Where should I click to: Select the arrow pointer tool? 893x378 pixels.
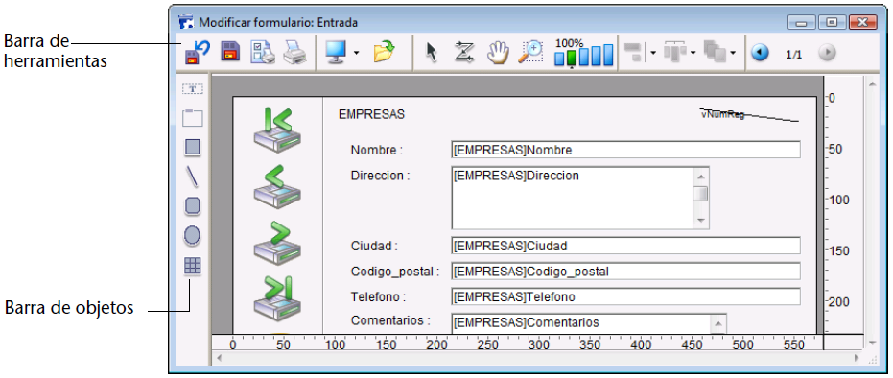coord(433,53)
